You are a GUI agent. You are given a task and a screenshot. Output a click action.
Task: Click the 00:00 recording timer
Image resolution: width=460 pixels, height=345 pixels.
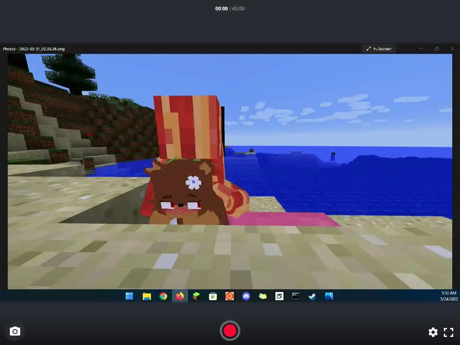coord(221,9)
